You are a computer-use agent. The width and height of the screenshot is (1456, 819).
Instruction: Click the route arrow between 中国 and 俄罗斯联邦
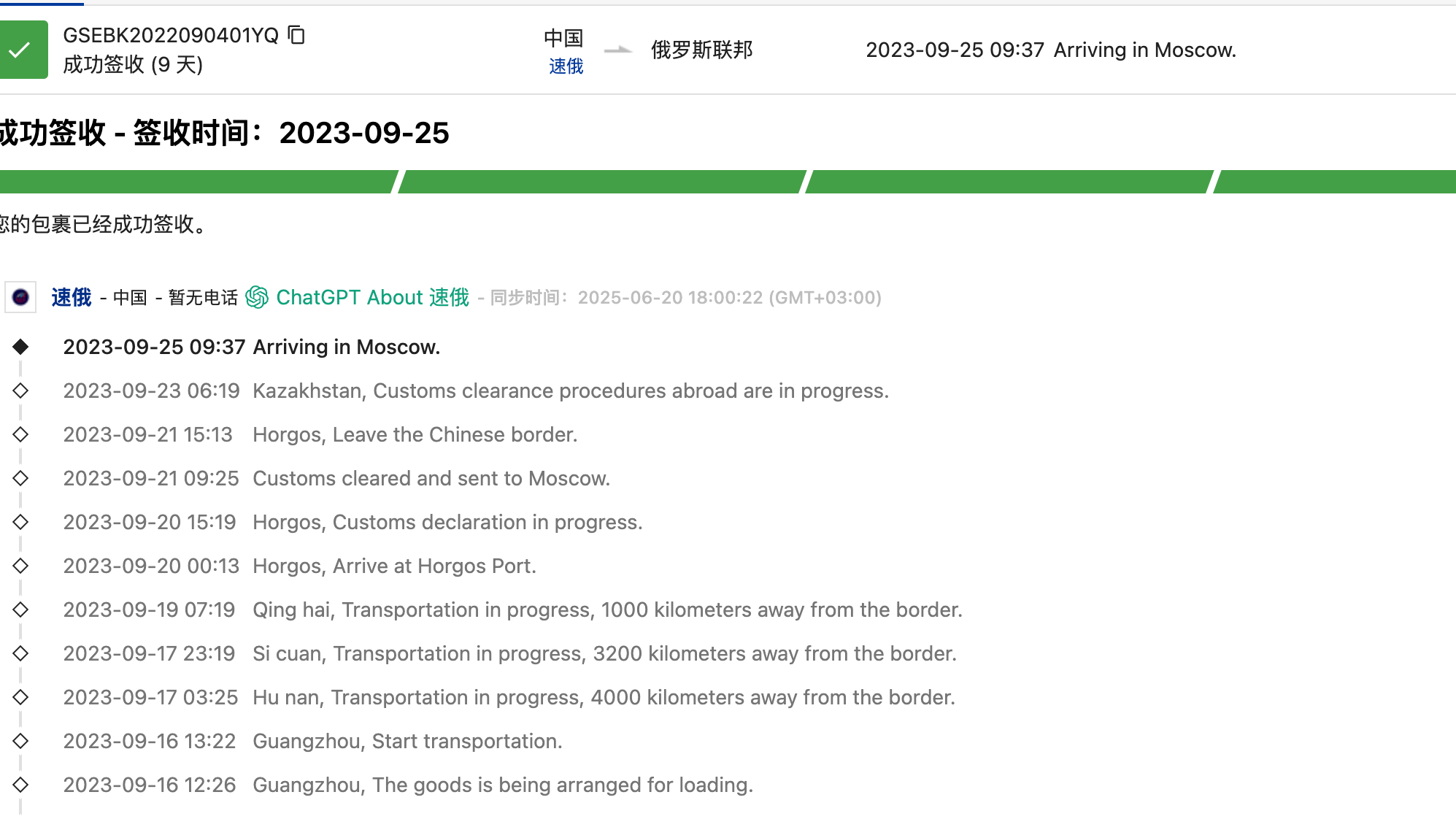pos(618,50)
